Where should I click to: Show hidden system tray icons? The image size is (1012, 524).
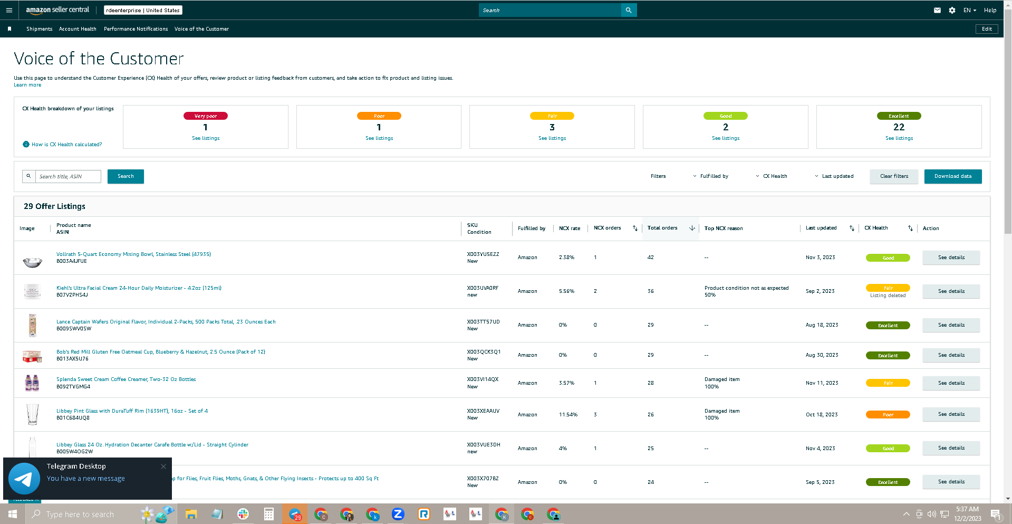(x=906, y=514)
